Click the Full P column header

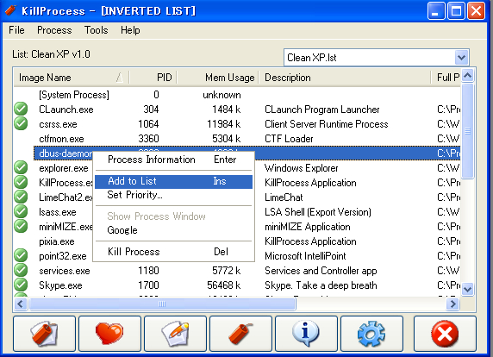[446, 78]
